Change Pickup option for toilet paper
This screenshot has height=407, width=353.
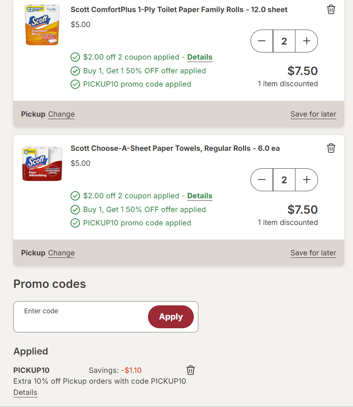tap(61, 114)
